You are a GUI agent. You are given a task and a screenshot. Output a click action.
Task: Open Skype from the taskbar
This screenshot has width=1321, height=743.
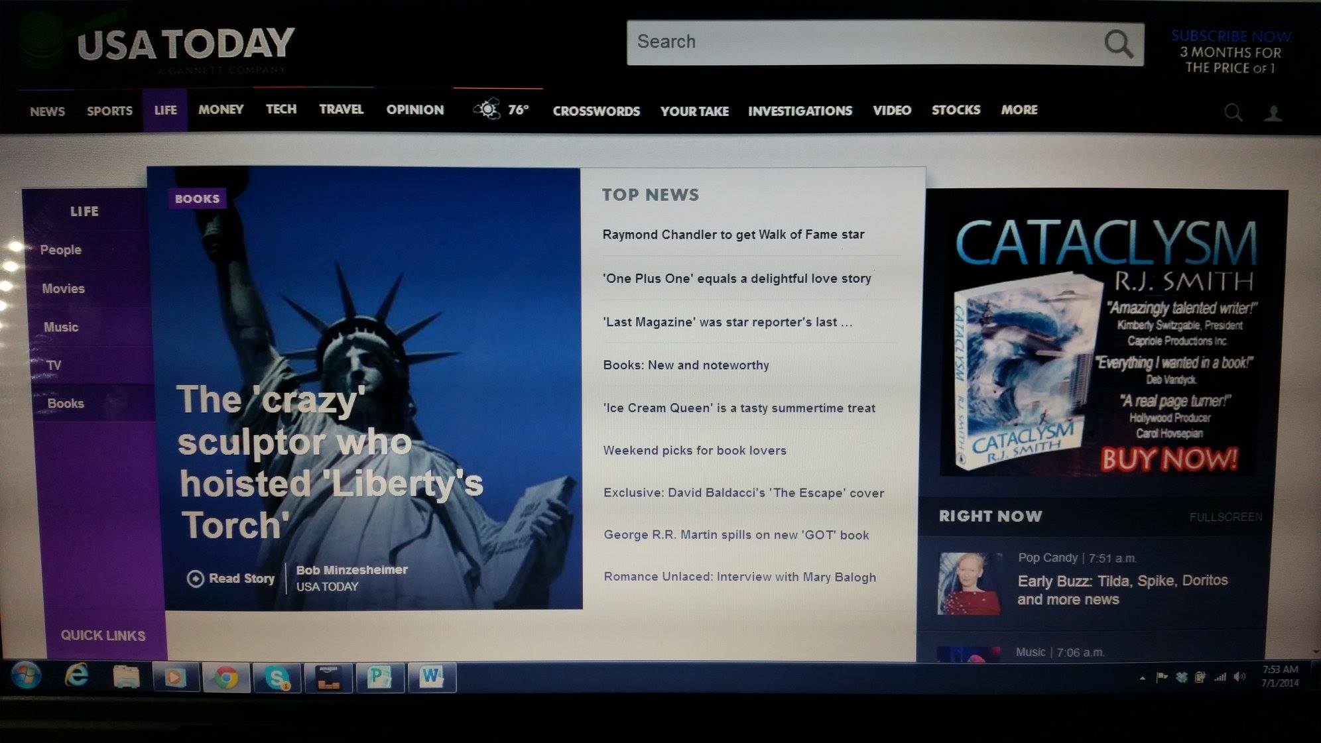(x=277, y=678)
